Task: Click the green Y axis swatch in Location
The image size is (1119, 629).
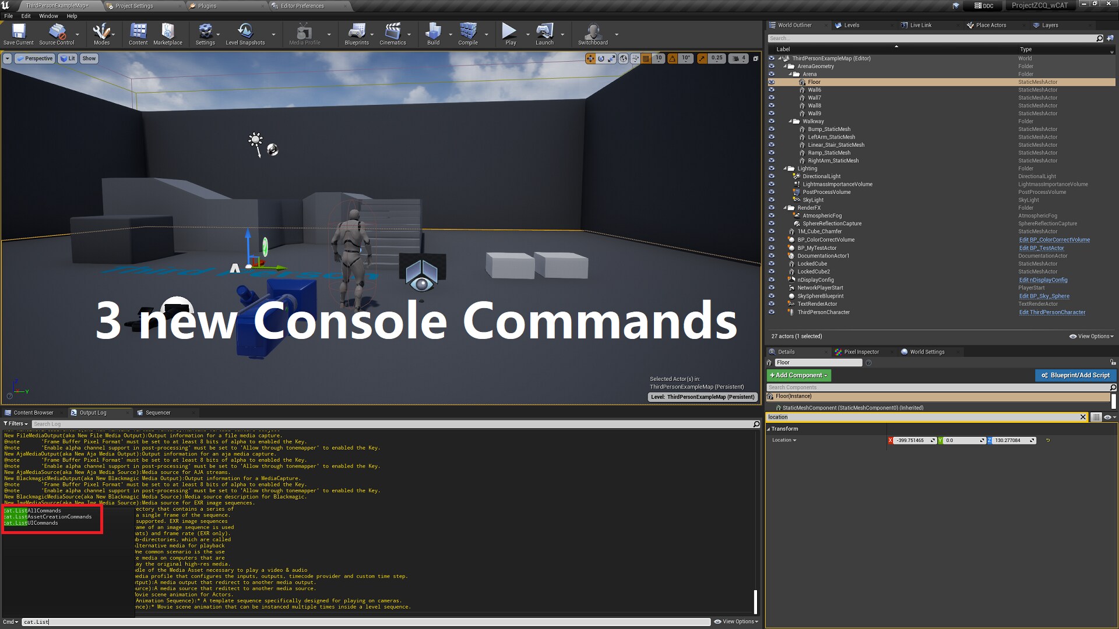Action: tap(940, 440)
